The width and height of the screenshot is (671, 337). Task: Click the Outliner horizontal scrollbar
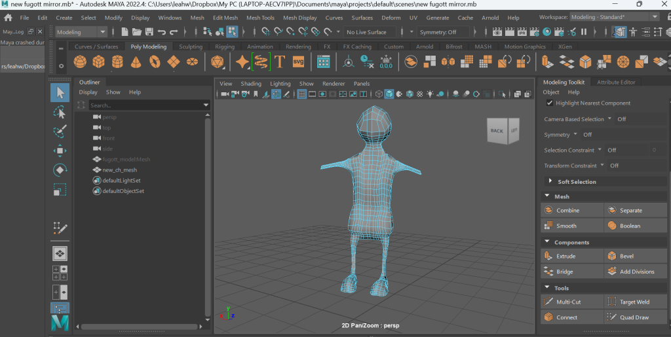[139, 327]
